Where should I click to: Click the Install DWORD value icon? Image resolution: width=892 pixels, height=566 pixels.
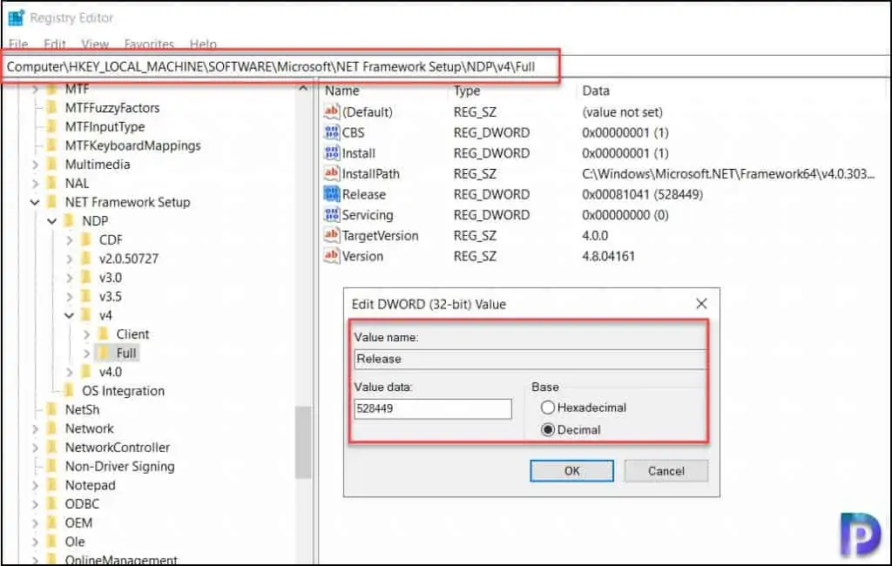(331, 153)
